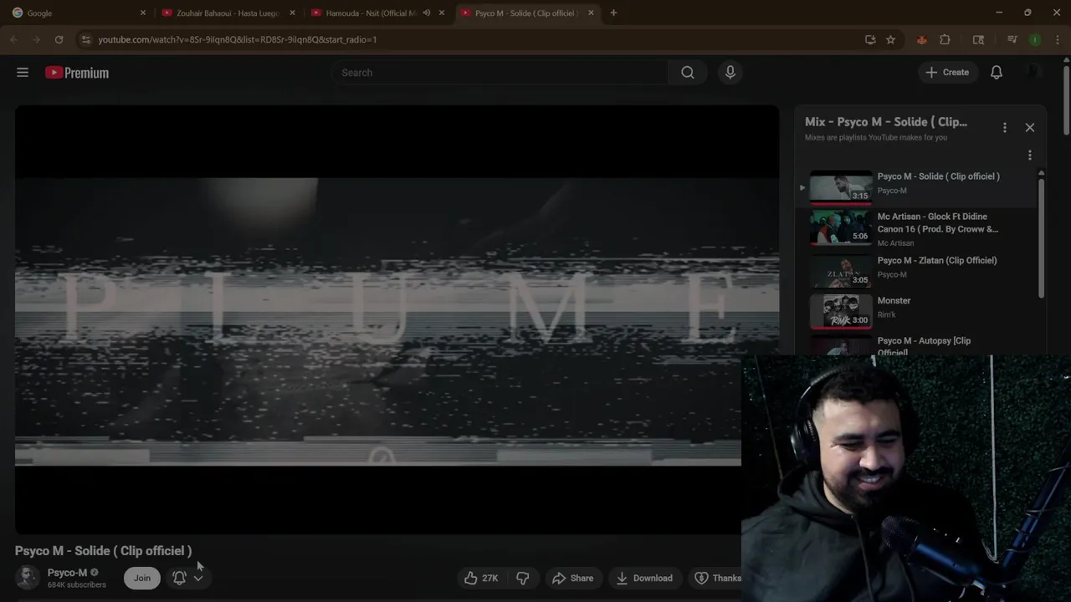The height and width of the screenshot is (602, 1071).
Task: Click the video title below player
Action: [x=103, y=550]
